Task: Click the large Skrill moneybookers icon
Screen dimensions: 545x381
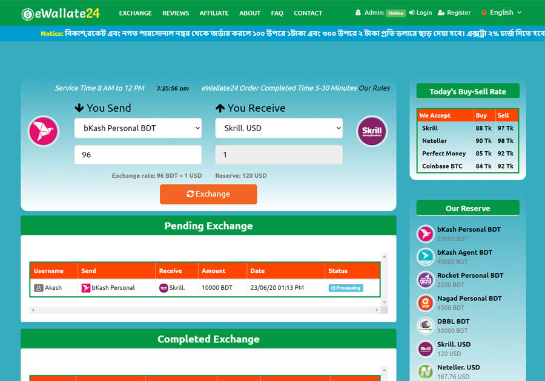Action: (372, 131)
